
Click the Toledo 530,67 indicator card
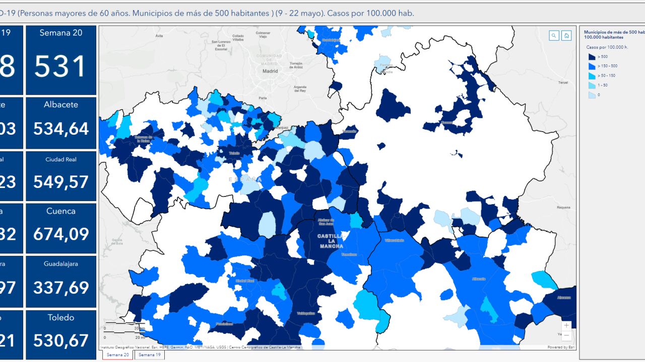[x=61, y=334]
